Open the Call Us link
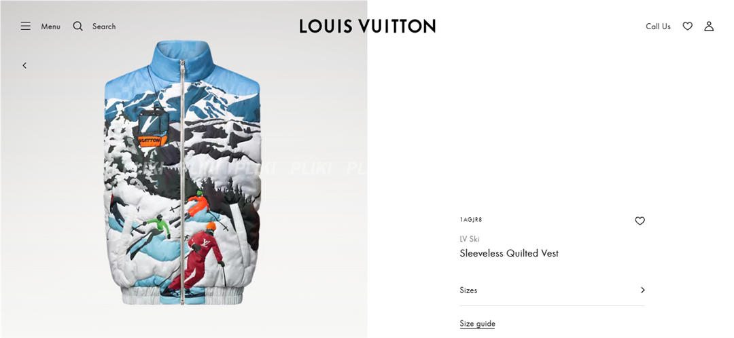The height and width of the screenshot is (338, 734). 658,26
